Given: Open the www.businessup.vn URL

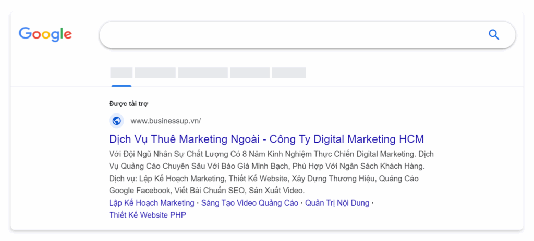Looking at the screenshot, I should [165, 121].
